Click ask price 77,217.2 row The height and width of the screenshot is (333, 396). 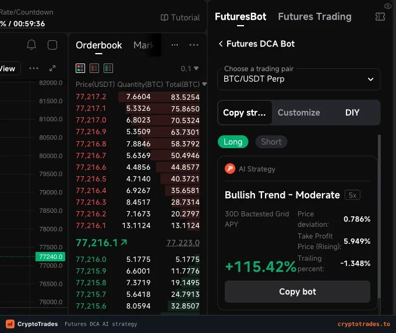pyautogui.click(x=137, y=97)
